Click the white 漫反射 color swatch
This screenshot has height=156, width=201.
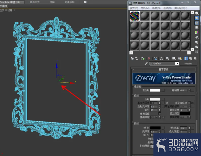tap(155, 90)
